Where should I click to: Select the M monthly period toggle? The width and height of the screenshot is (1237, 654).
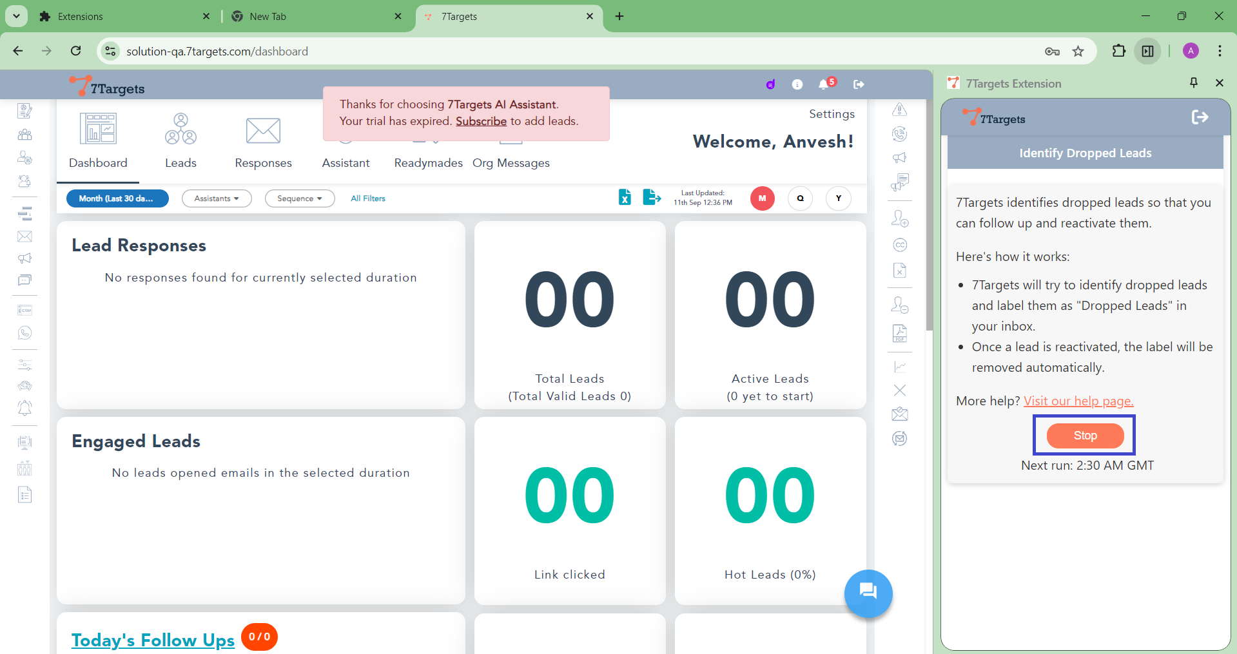point(762,198)
